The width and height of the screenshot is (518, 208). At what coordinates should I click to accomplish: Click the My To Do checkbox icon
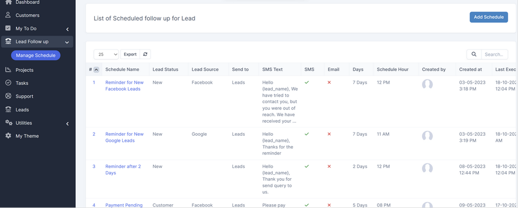pyautogui.click(x=8, y=28)
